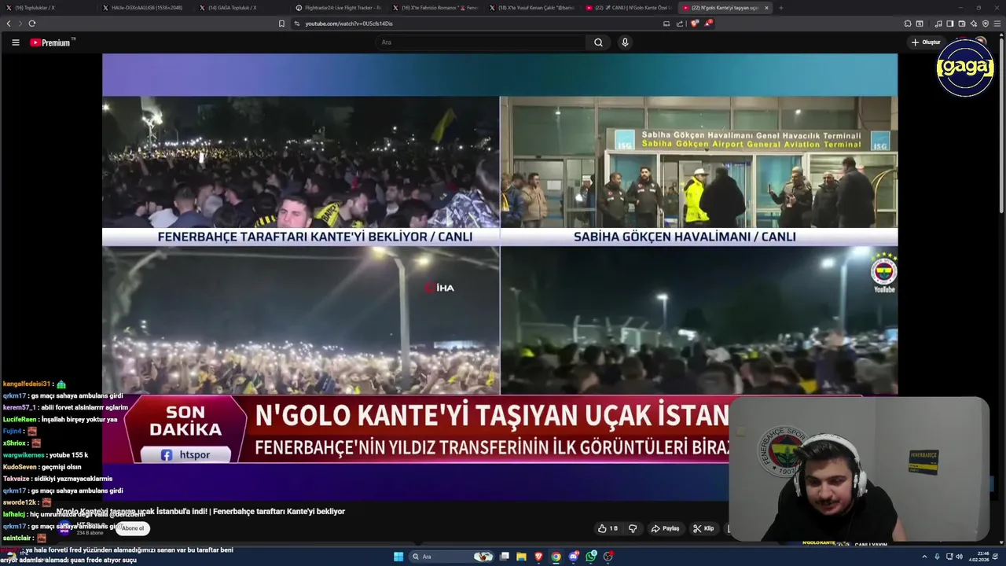Open the YouTube hamburger guide menu
Image resolution: width=1006 pixels, height=566 pixels.
[x=15, y=42]
